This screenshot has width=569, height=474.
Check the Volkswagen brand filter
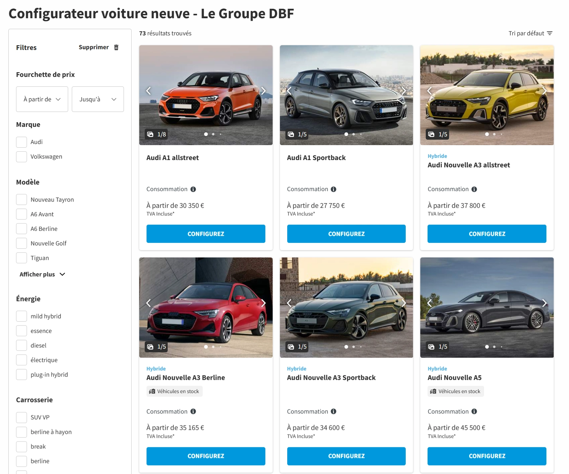(22, 157)
